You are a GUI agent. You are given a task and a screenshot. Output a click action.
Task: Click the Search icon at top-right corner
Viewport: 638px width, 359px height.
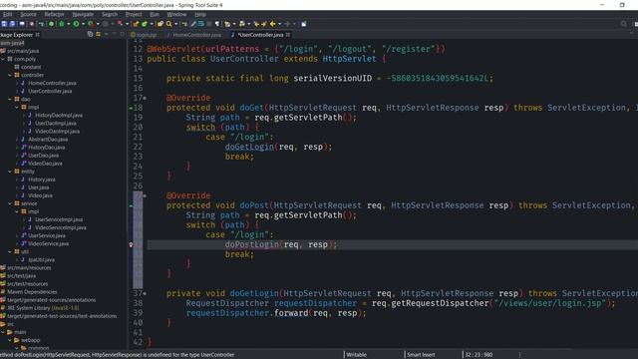coord(624,24)
